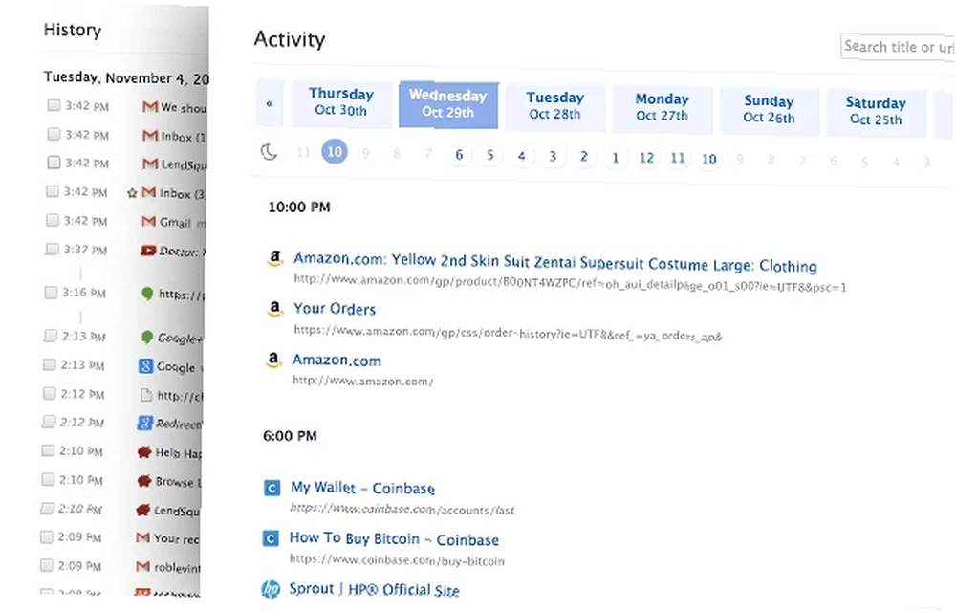Open the Tuesday Oct 28th tab
This screenshot has width=956, height=612.
click(x=554, y=106)
